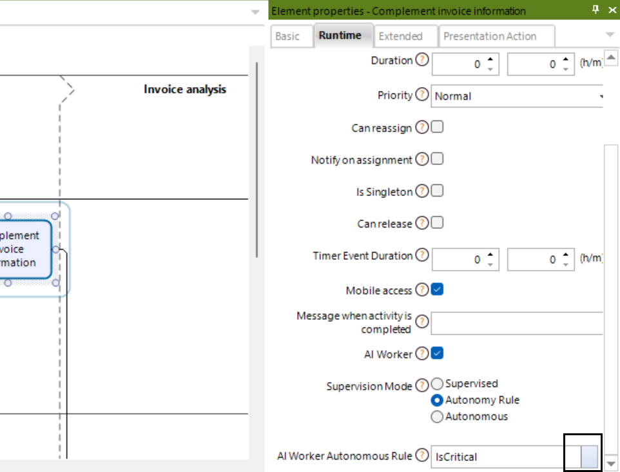Image resolution: width=620 pixels, height=472 pixels.
Task: Open help for Priority field
Action: click(422, 94)
